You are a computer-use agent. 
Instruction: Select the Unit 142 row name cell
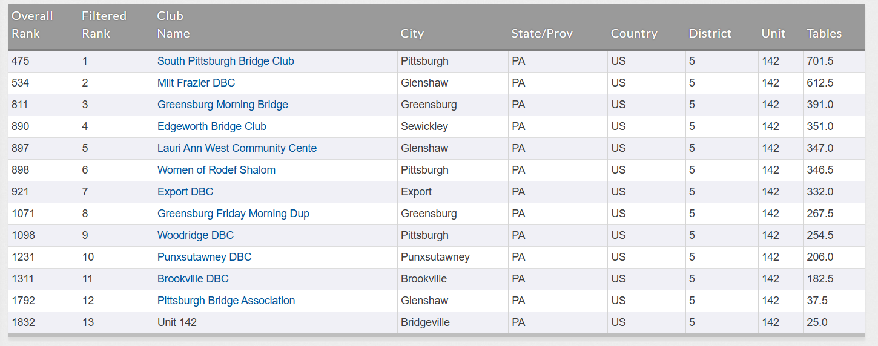[177, 322]
